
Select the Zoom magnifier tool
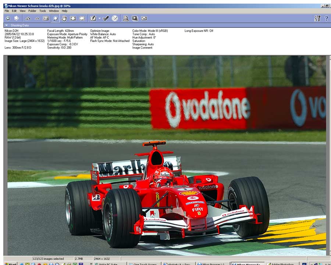coord(55,18)
